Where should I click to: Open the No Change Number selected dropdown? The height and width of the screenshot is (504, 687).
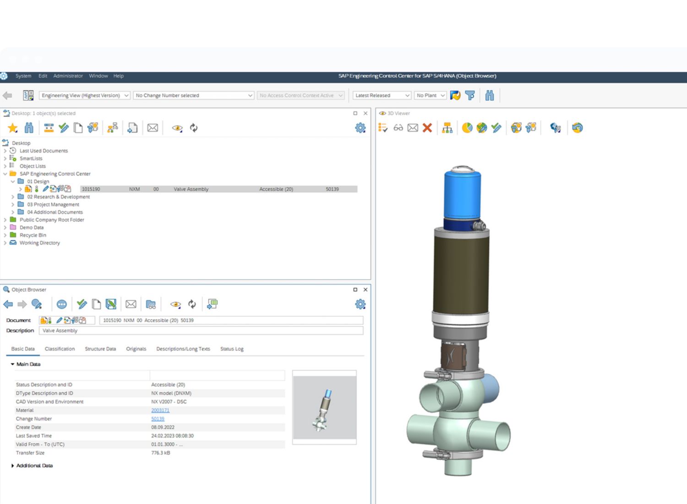click(194, 95)
